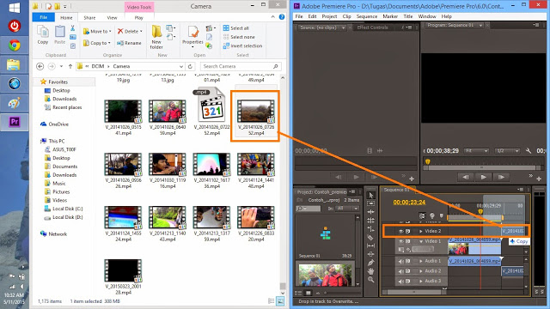Click the Drag Video Only filmstrip icon
Image resolution: width=550 pixels, height=309 pixels.
[370, 151]
